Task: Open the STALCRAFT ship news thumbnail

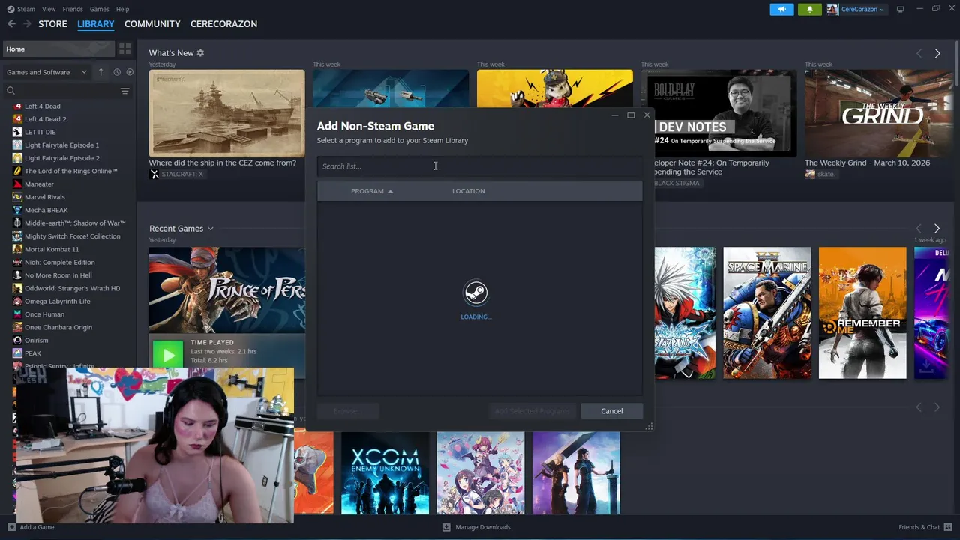Action: 226,113
